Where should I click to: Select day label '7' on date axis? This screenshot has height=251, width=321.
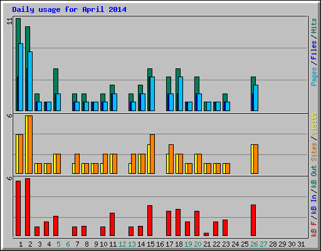pyautogui.click(x=77, y=244)
